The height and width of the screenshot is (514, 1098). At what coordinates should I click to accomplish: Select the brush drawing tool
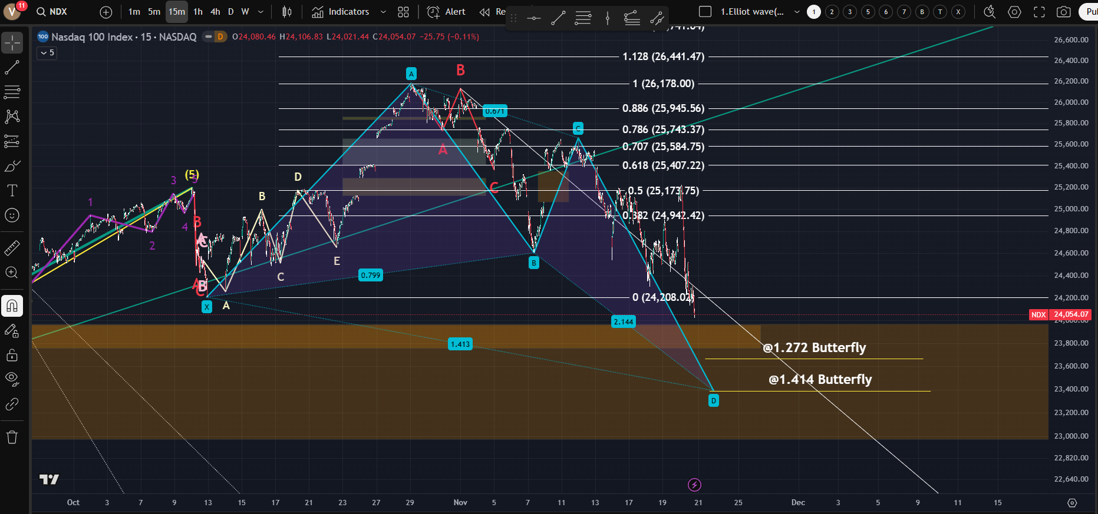click(12, 167)
